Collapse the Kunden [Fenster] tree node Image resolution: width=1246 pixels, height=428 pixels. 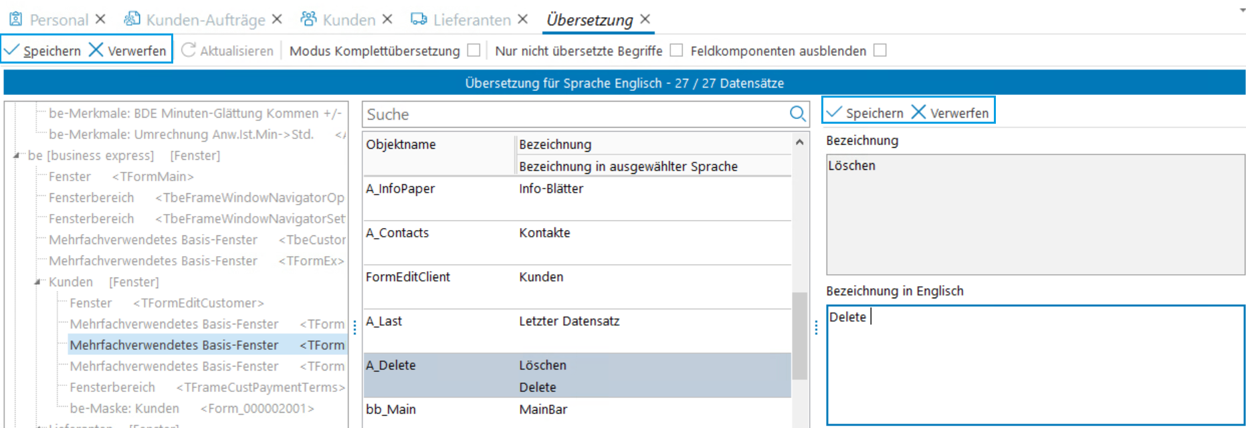click(38, 282)
